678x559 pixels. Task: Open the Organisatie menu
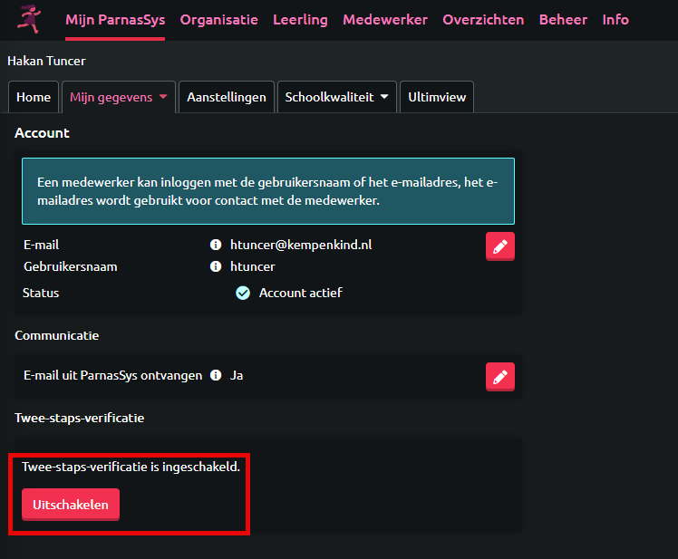218,20
